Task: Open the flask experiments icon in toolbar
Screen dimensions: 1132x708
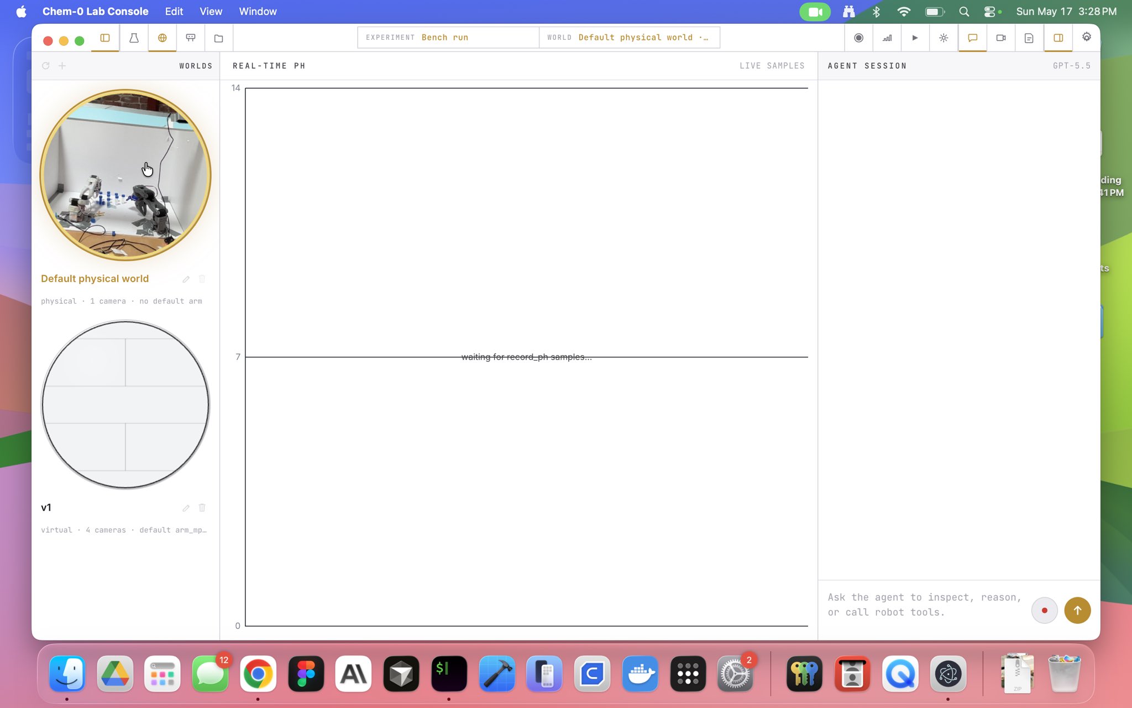Action: [134, 38]
